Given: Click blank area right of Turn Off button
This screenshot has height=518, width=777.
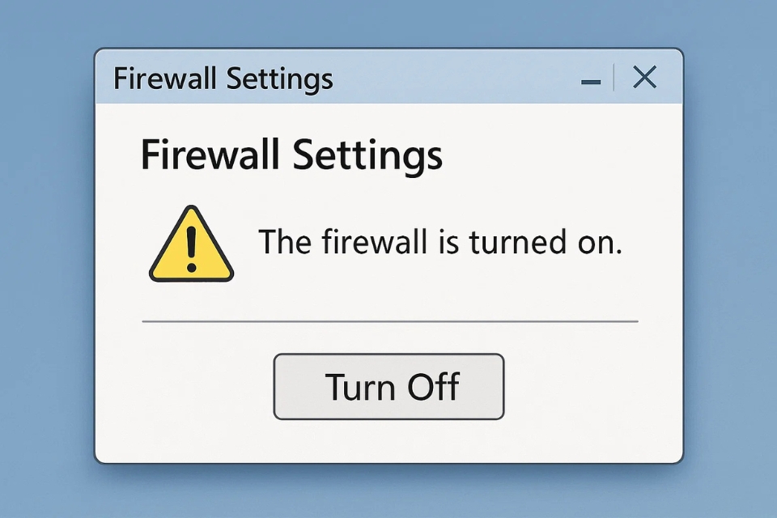Looking at the screenshot, I should click(590, 387).
